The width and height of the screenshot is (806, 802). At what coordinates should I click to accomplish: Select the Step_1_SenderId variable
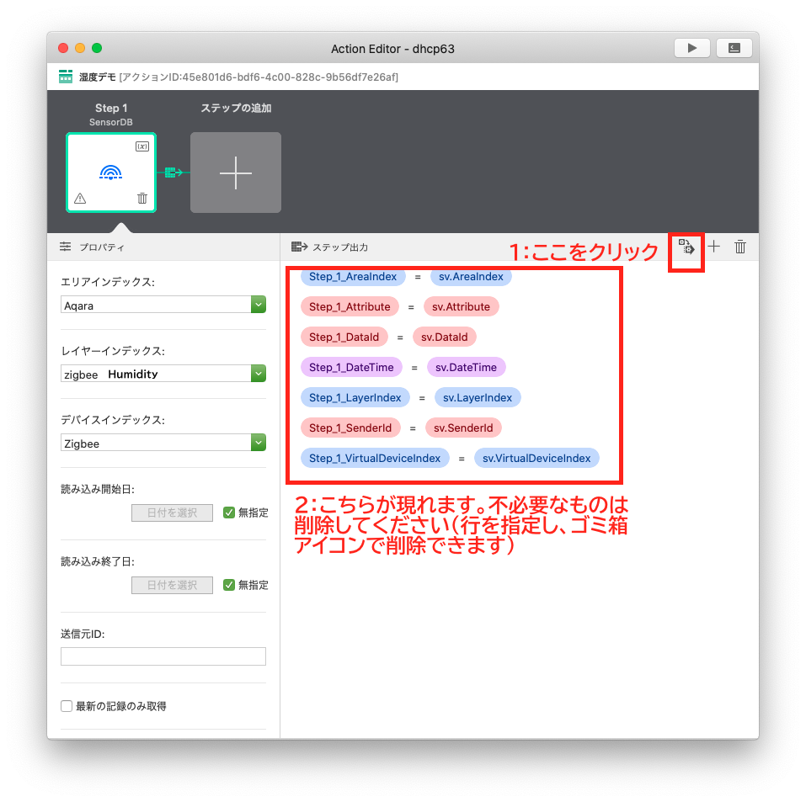click(350, 428)
